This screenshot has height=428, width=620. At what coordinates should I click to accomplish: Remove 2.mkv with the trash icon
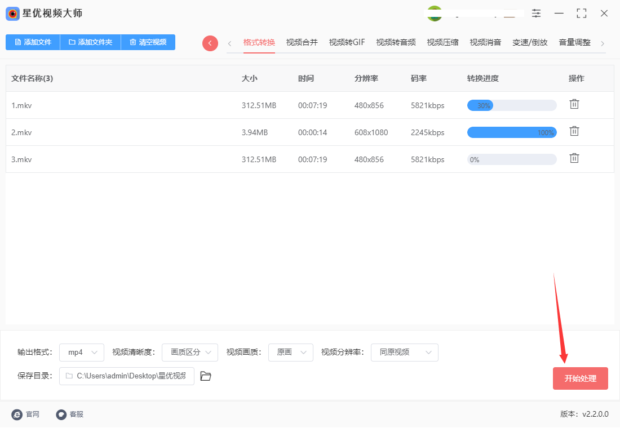tap(574, 131)
